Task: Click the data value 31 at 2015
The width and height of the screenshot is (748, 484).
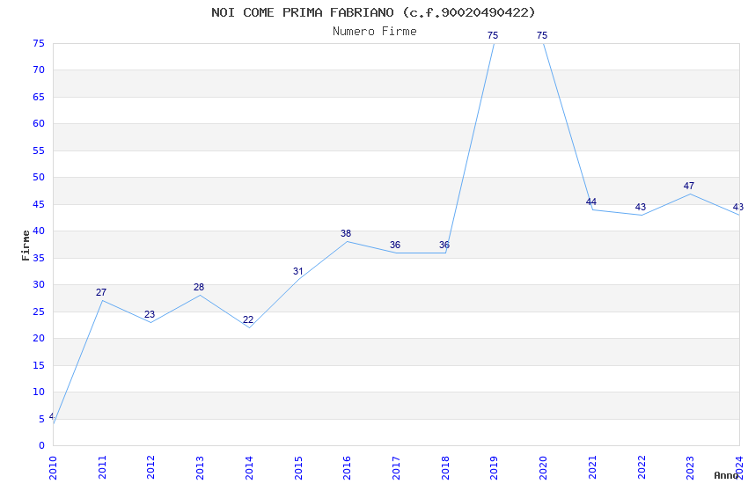Action: point(298,271)
